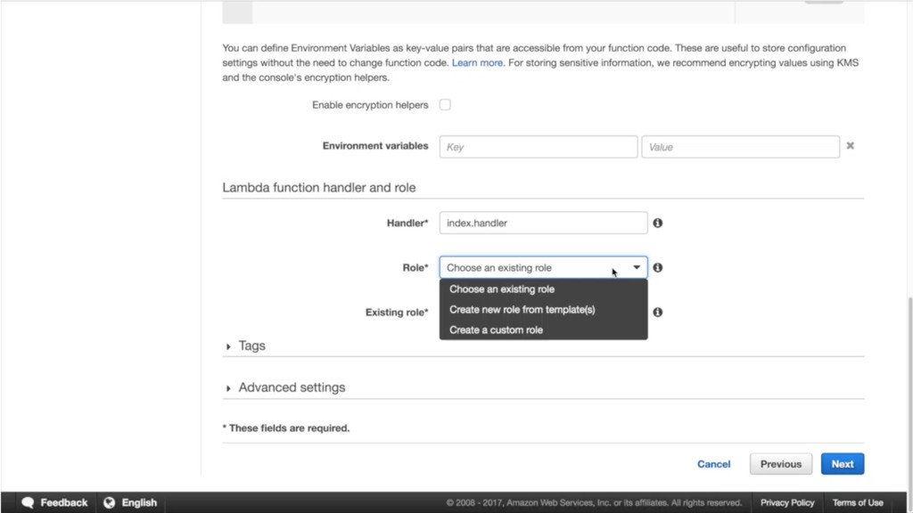
Task: Click the Handler input field
Action: (x=543, y=223)
